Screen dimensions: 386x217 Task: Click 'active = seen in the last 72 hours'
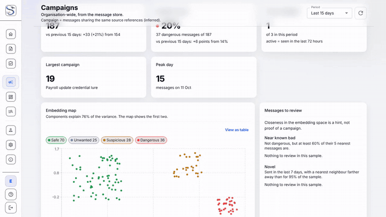(294, 41)
